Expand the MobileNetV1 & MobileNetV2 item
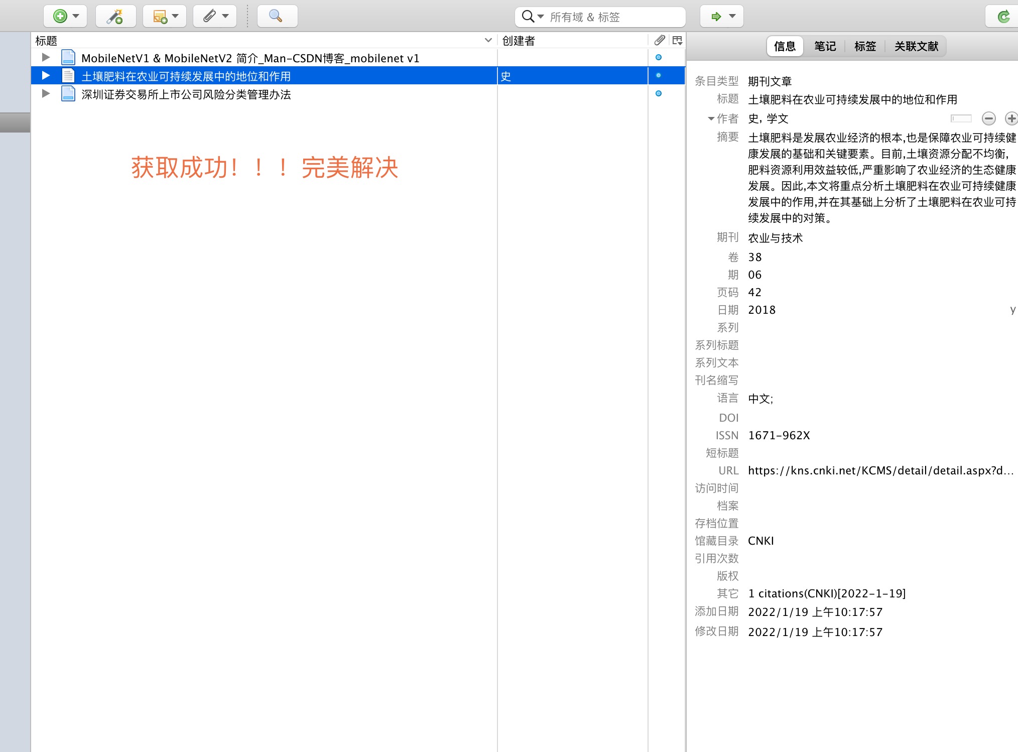The width and height of the screenshot is (1018, 752). [46, 58]
